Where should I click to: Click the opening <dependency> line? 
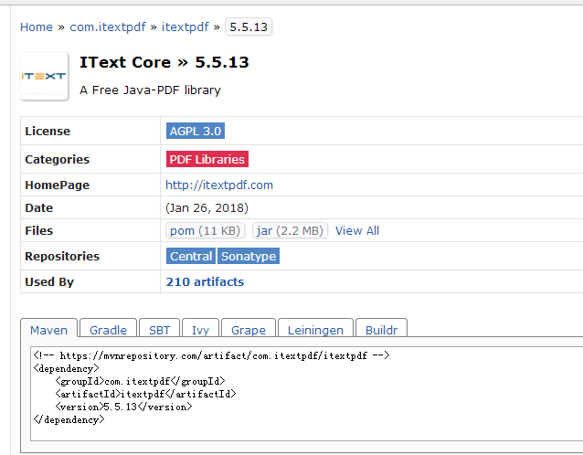66,368
